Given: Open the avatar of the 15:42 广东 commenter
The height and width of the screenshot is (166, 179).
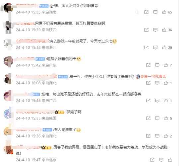Looking at the screenshot, I should coord(8,61).
